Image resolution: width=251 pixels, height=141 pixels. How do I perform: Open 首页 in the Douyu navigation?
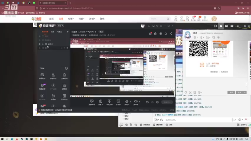click(51, 19)
